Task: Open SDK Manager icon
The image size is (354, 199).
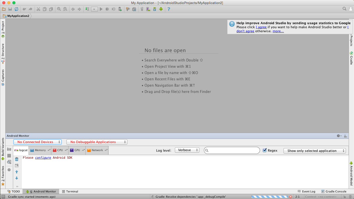Action: [x=155, y=9]
